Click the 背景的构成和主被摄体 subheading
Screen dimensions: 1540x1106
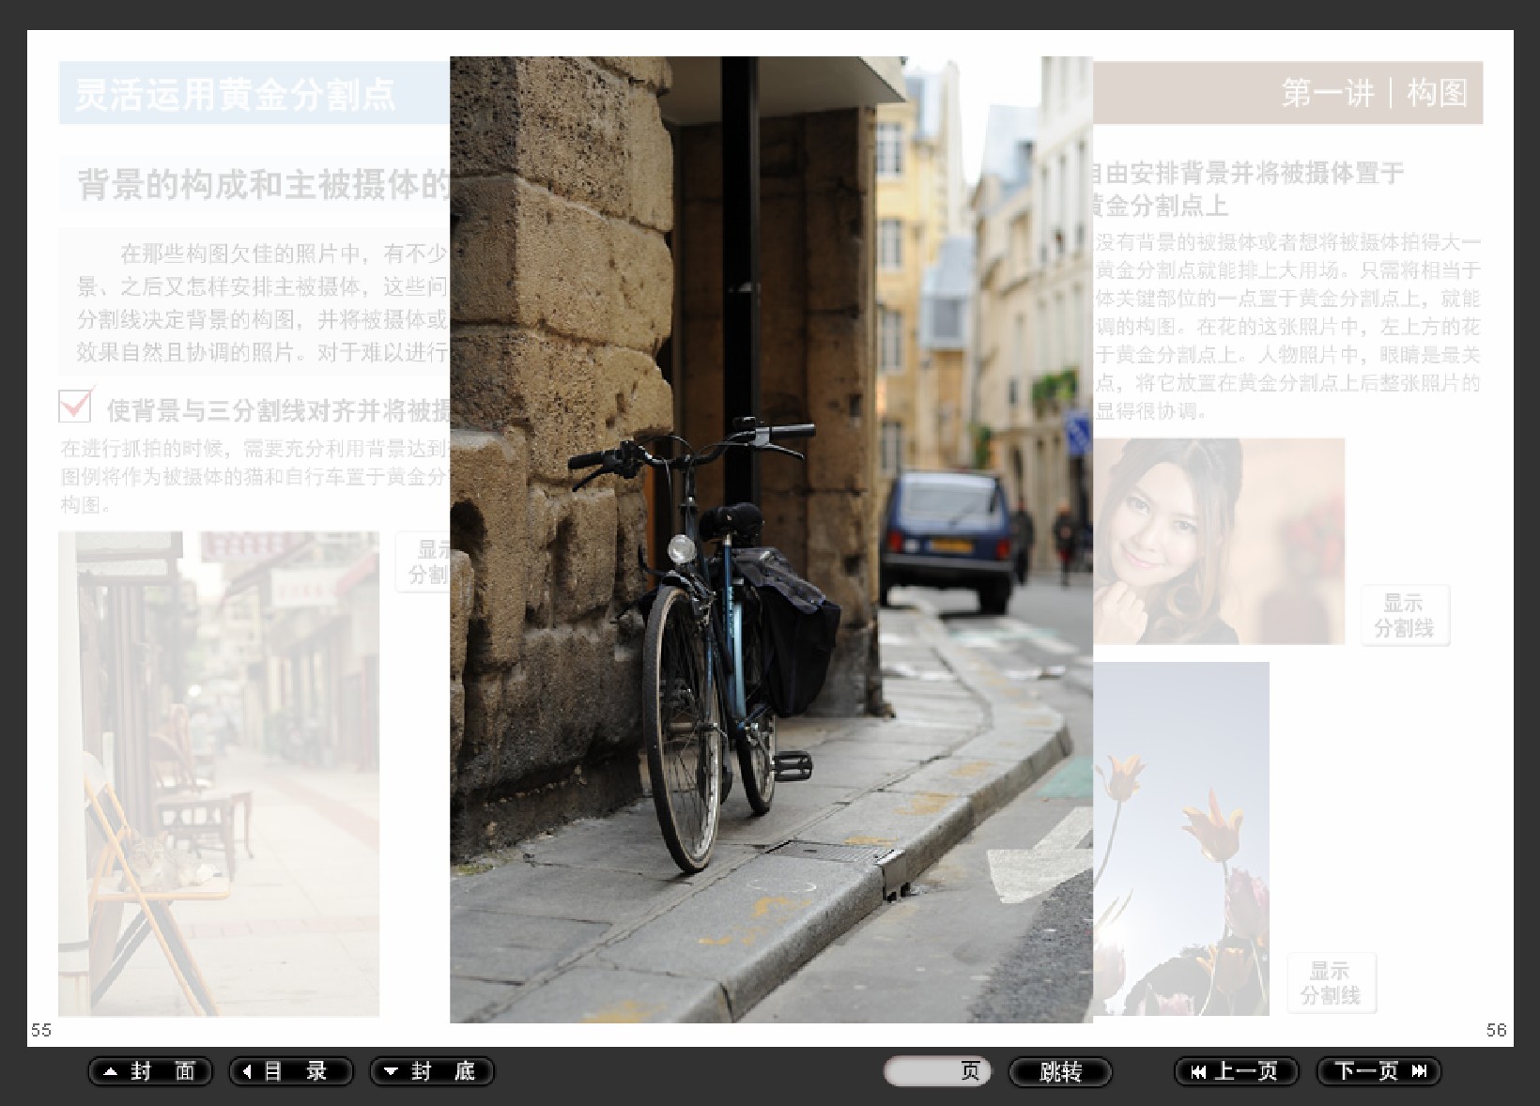click(264, 185)
